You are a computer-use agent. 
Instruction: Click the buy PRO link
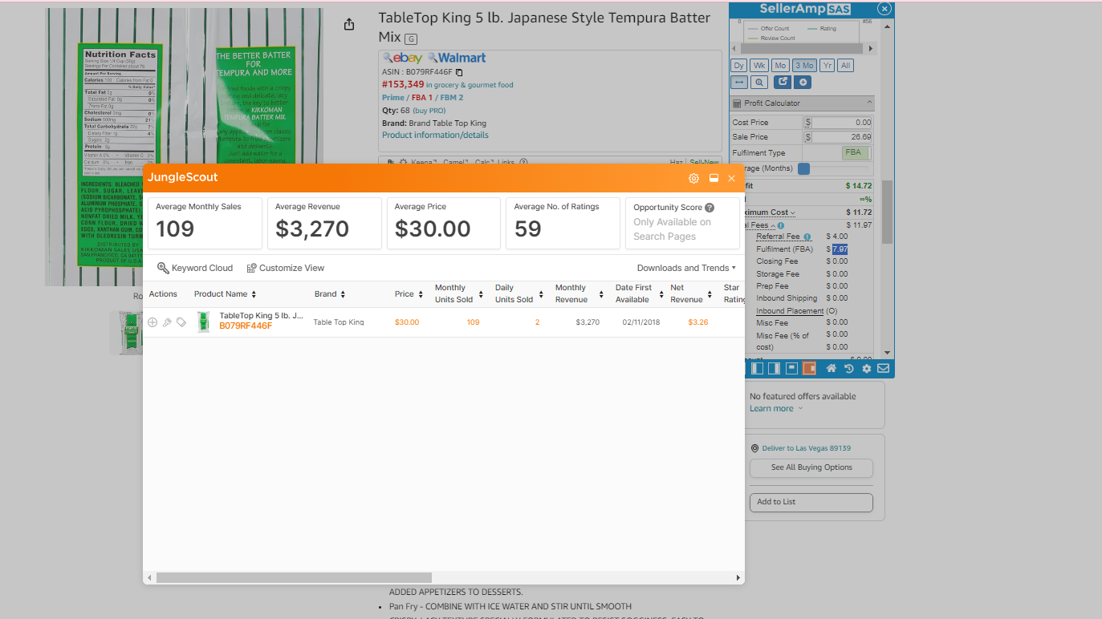click(x=429, y=111)
